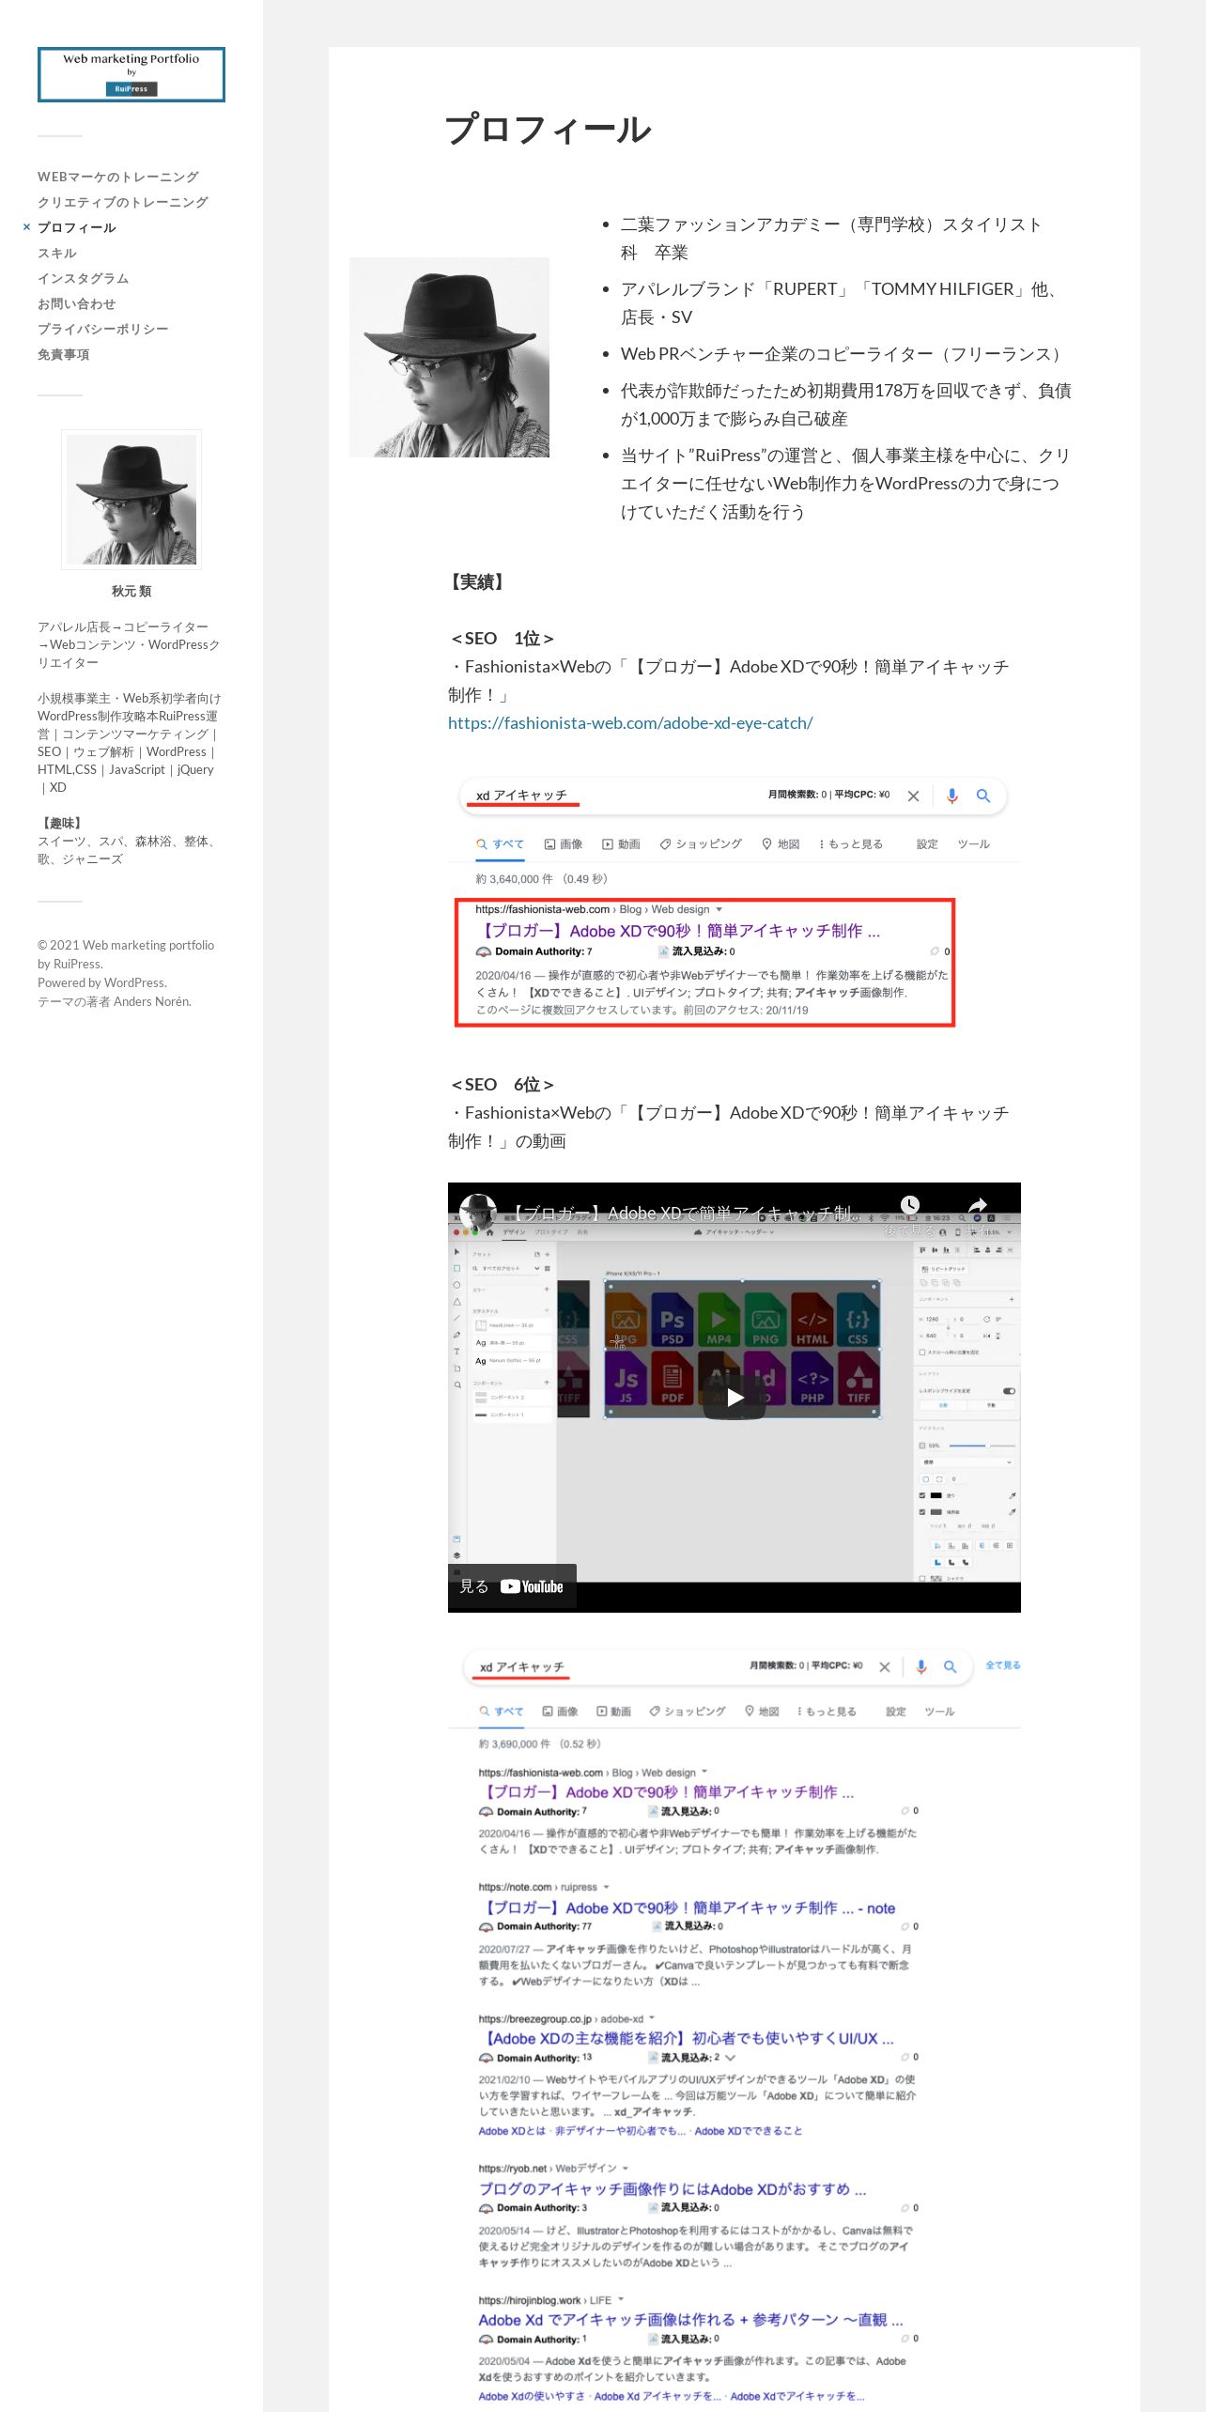Click the Watch later clock icon on video
The width and height of the screenshot is (1206, 2412).
pos(909,1205)
